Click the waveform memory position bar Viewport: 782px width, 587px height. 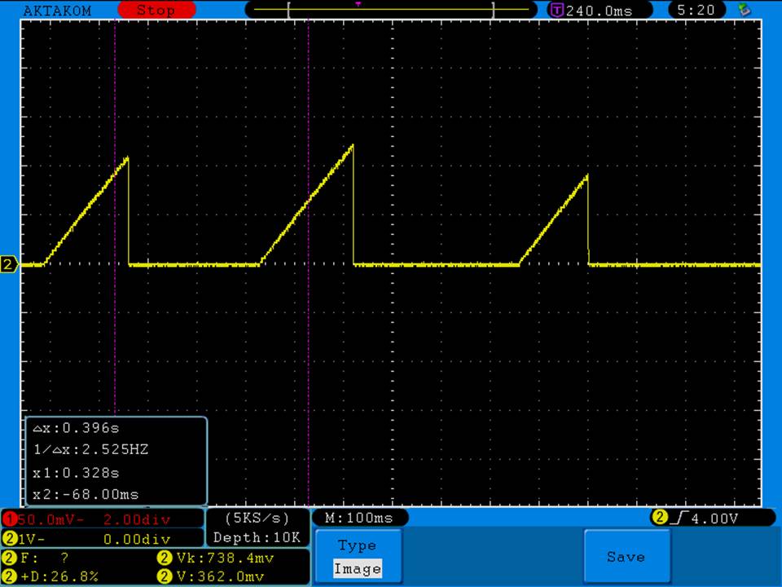391,11
